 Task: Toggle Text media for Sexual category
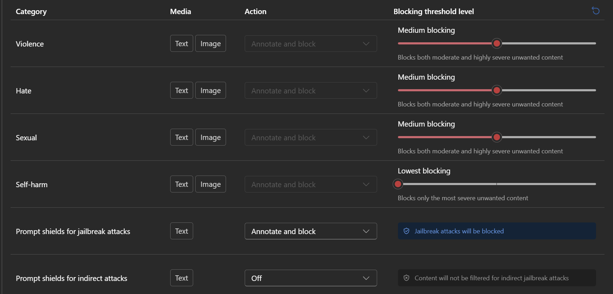coord(181,137)
